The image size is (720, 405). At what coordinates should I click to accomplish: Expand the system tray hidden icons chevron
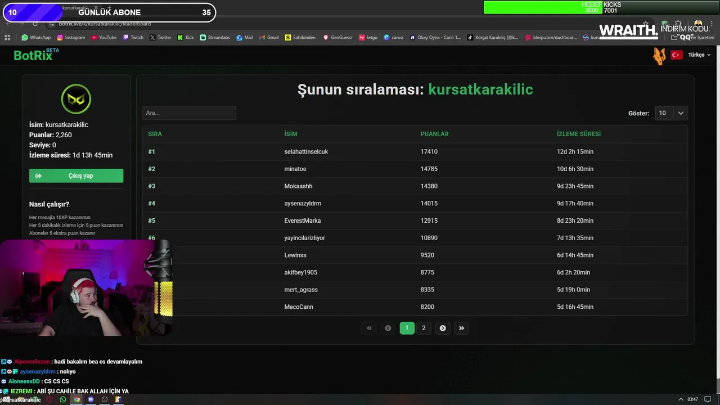pos(681,399)
